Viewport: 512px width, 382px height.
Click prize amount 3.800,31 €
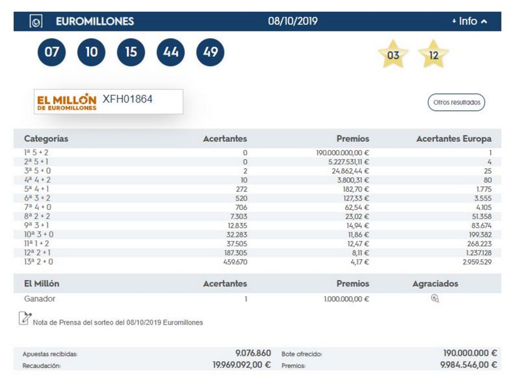coord(353,180)
